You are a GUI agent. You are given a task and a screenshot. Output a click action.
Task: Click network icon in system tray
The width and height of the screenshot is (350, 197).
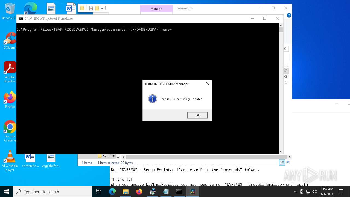pyautogui.click(x=308, y=192)
